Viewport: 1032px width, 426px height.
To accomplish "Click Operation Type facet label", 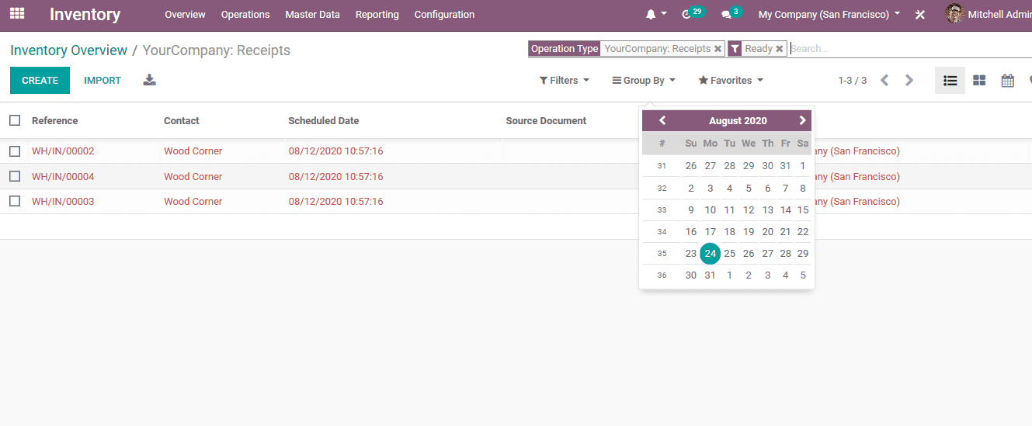I will [x=565, y=49].
